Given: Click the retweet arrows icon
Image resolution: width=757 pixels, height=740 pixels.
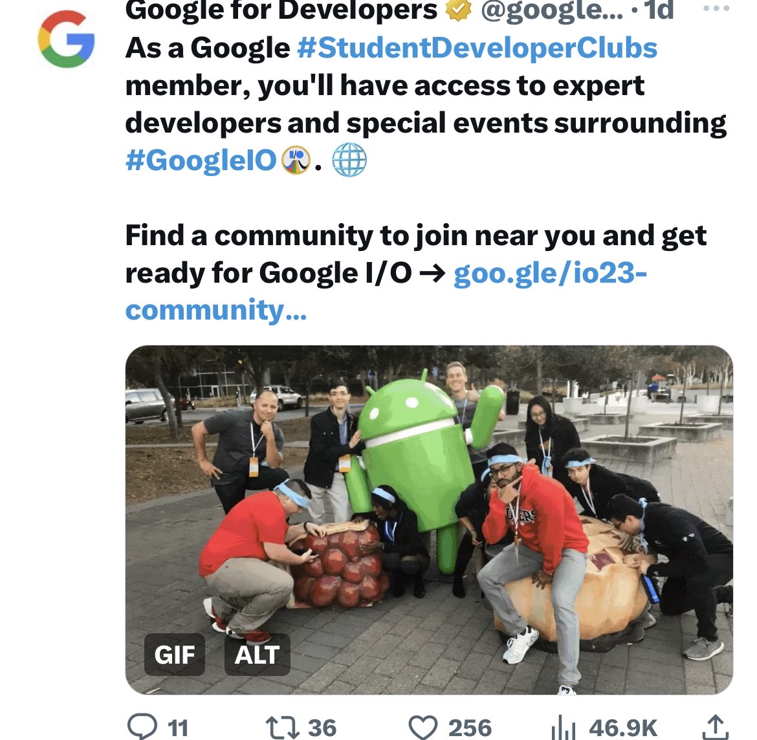Looking at the screenshot, I should coord(283,727).
